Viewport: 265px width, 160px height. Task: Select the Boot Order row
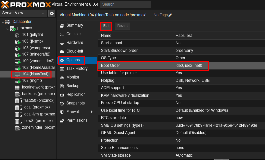point(181,66)
